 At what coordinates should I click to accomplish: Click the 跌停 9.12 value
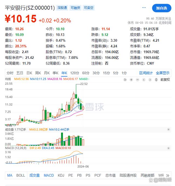[x=105, y=35]
